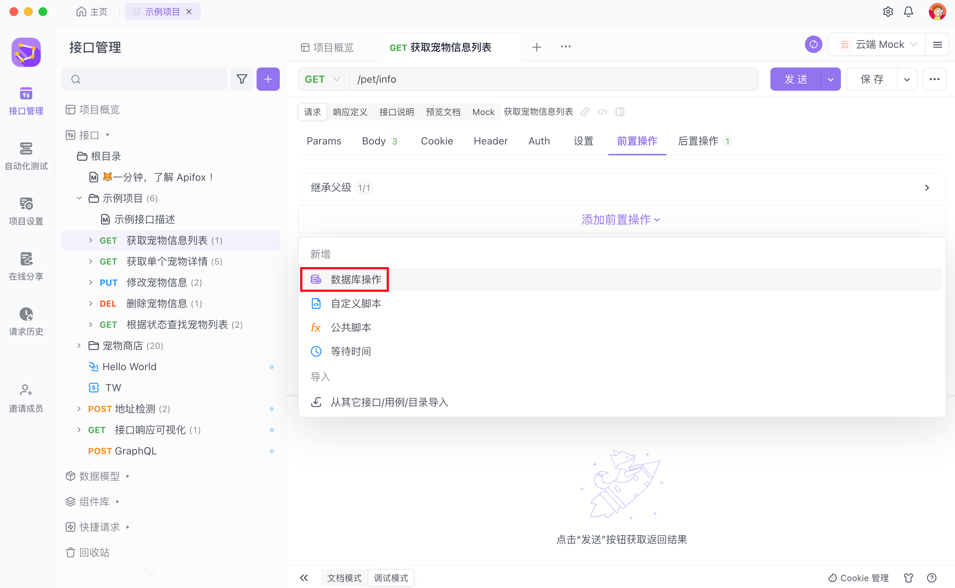Click the filter funnel icon
The width and height of the screenshot is (955, 588).
[x=242, y=79]
